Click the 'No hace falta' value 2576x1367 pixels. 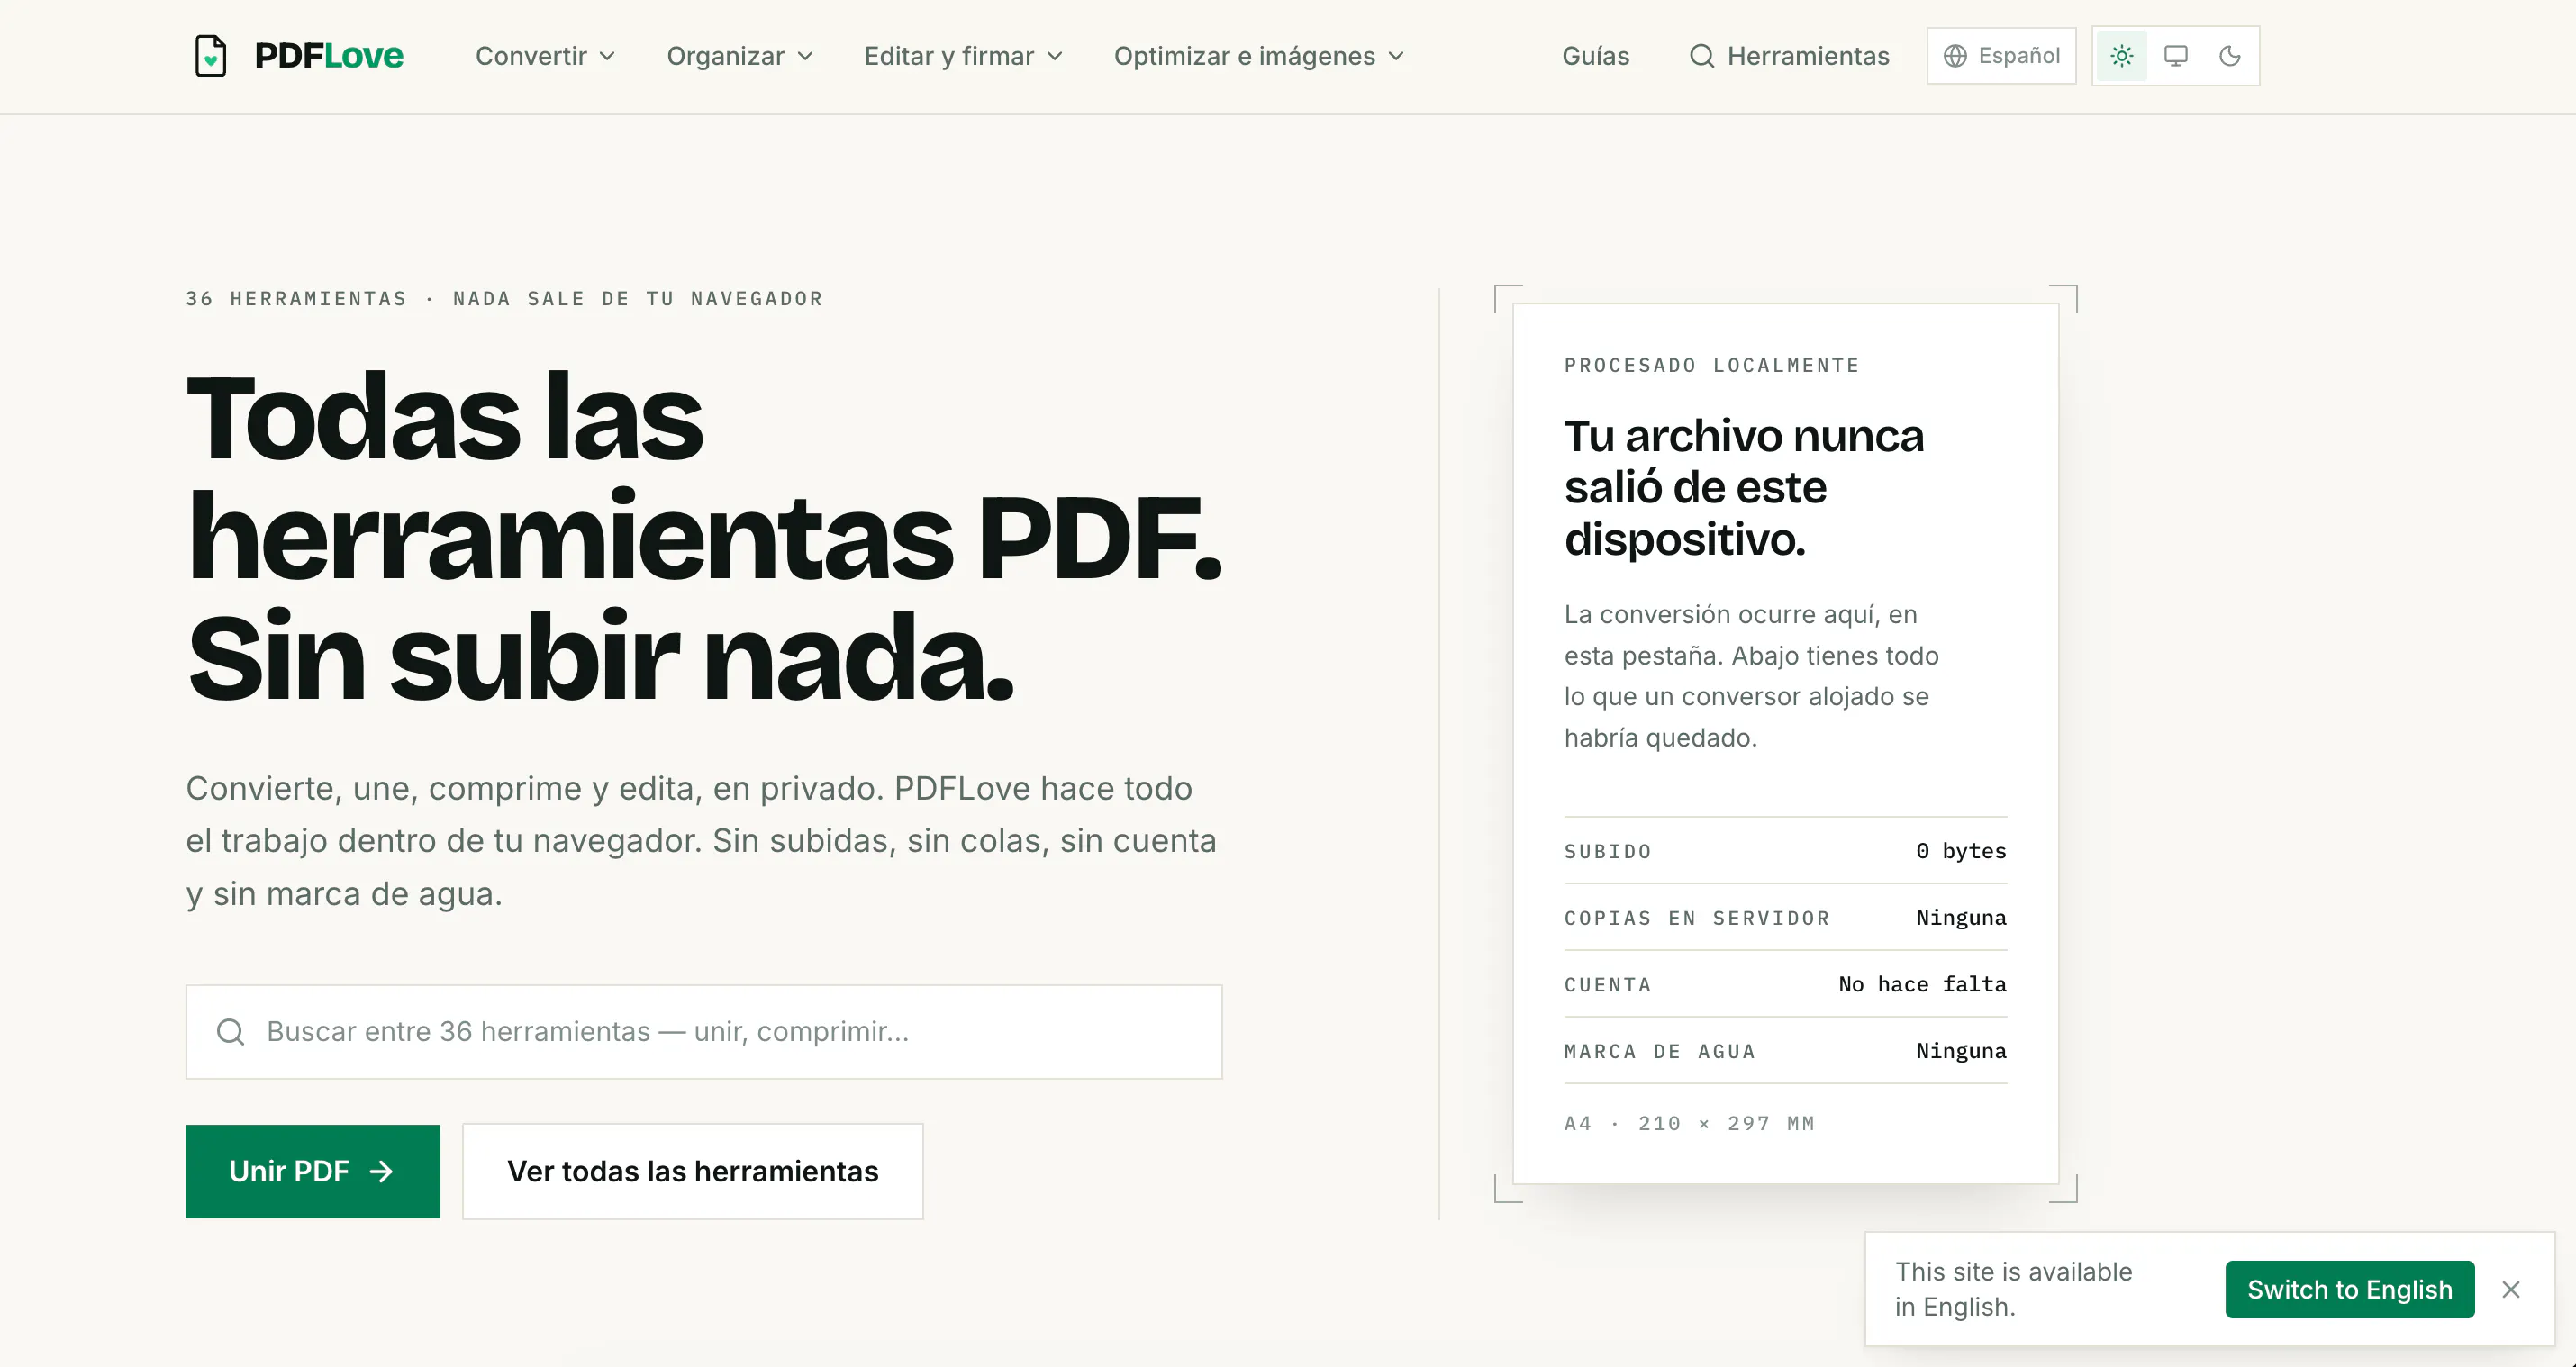1922,984
